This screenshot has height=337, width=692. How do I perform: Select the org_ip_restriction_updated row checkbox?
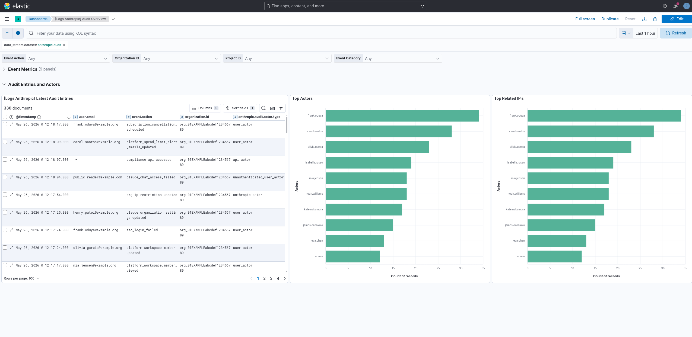pyautogui.click(x=5, y=195)
